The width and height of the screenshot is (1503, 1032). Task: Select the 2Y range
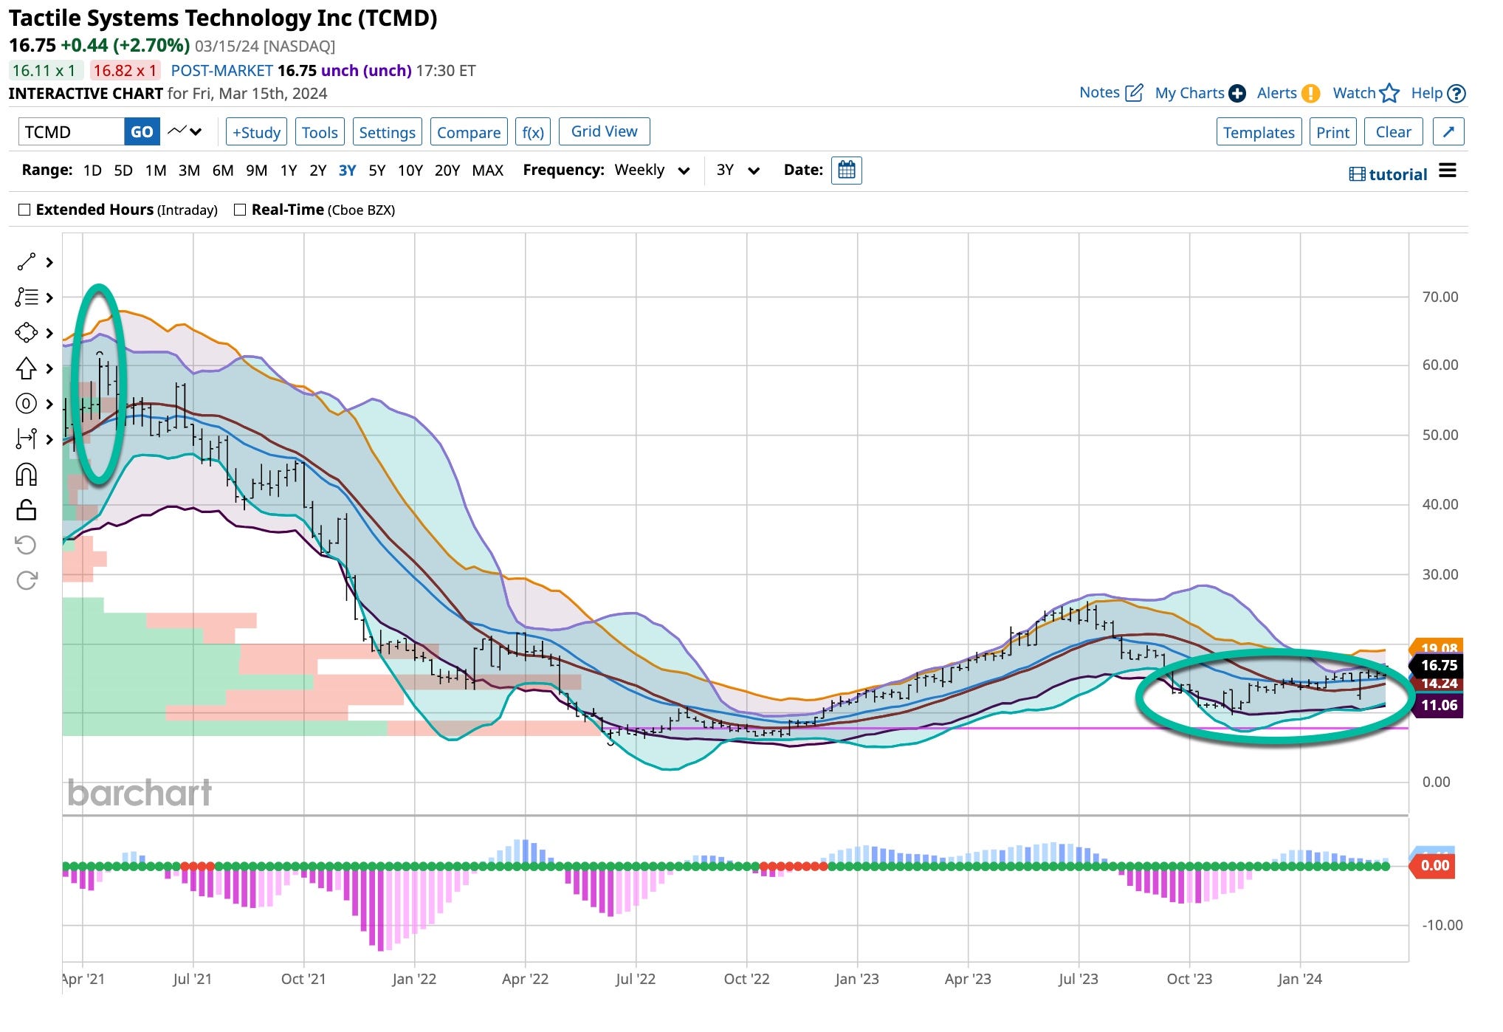pyautogui.click(x=318, y=171)
